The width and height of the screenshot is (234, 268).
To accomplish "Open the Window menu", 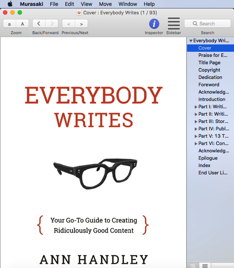I will 128,4.
